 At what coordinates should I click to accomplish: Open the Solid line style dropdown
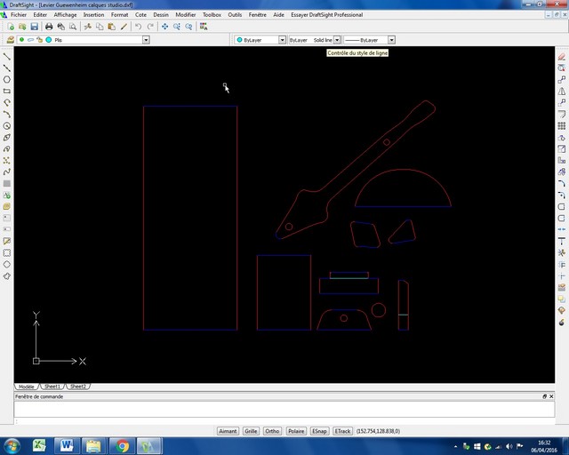pos(337,40)
